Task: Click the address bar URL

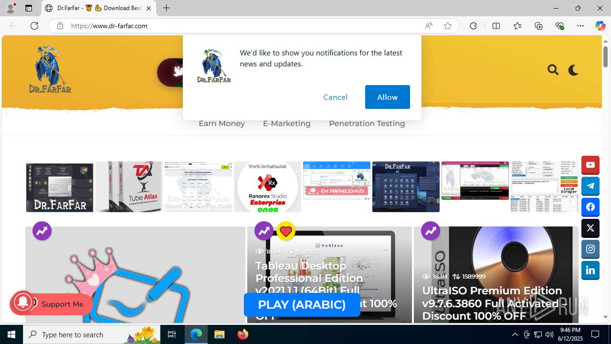Action: pos(109,26)
